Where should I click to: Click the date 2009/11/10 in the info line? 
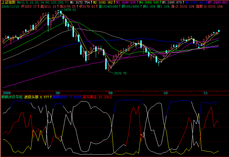coord(10,6)
